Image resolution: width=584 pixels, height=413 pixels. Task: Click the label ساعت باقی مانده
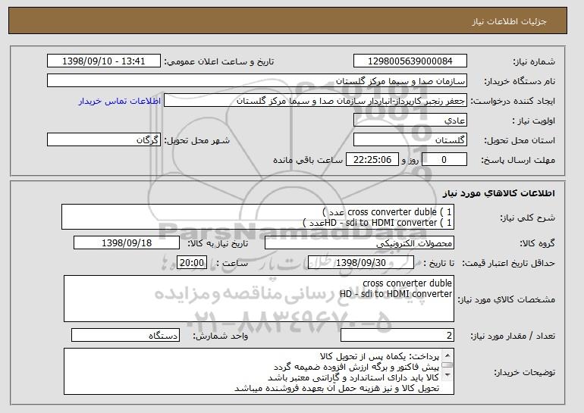pos(308,160)
